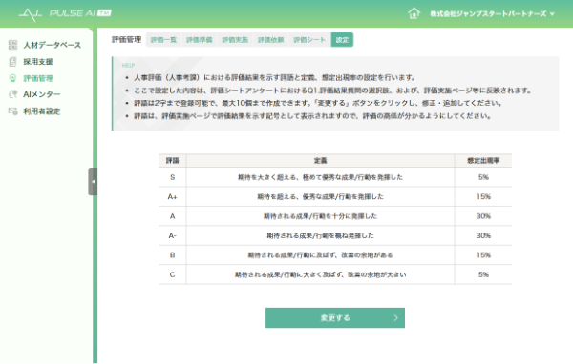Screen dimensions: 573x364
Task: Switch to the 評価一覧 tab
Action: click(x=163, y=40)
